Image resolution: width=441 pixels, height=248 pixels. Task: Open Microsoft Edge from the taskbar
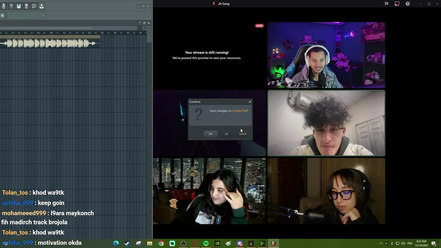(116, 244)
